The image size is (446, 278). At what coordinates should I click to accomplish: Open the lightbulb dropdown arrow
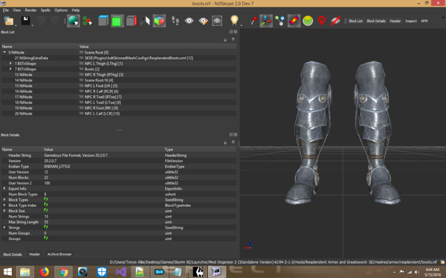pos(241,26)
